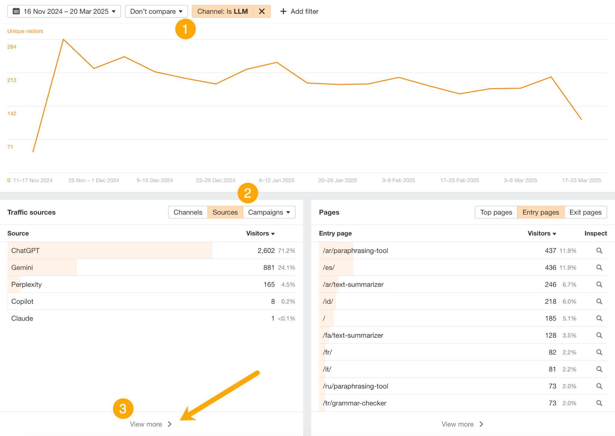
Task: Toggle Visitors sort order in Pages panel
Action: (x=541, y=233)
